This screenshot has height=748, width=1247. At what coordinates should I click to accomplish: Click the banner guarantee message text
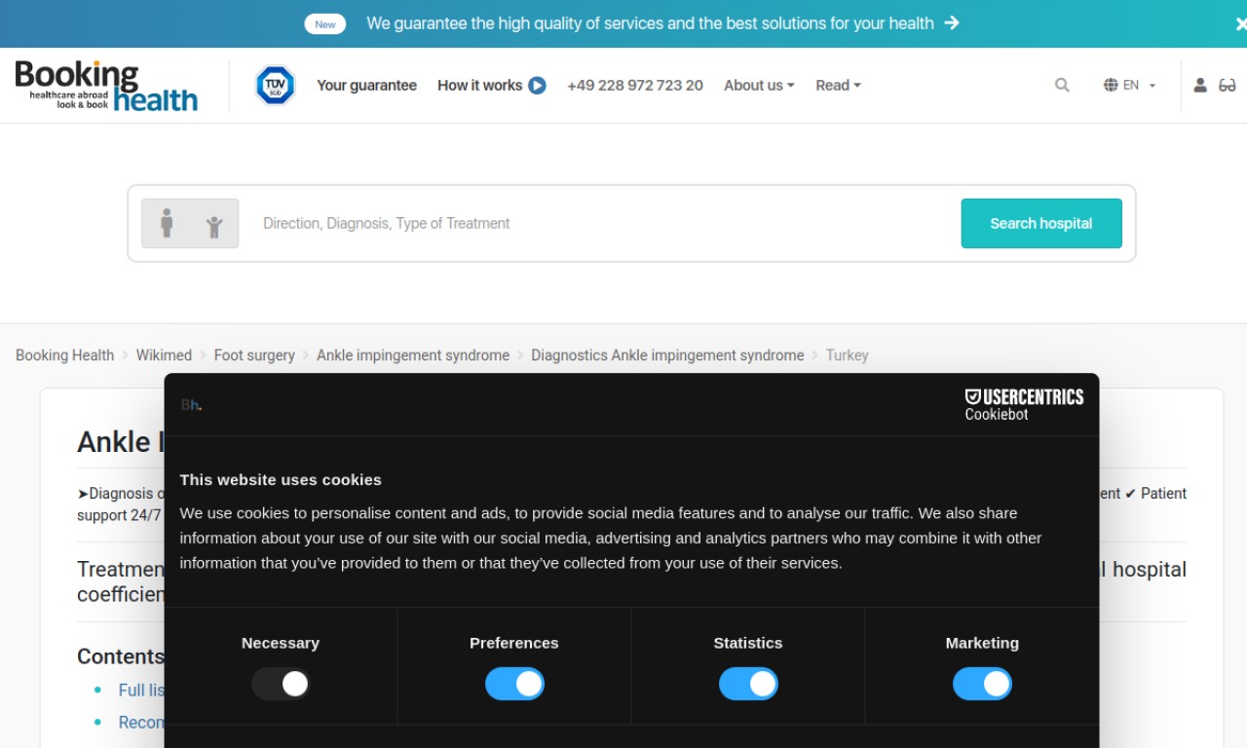pos(650,23)
